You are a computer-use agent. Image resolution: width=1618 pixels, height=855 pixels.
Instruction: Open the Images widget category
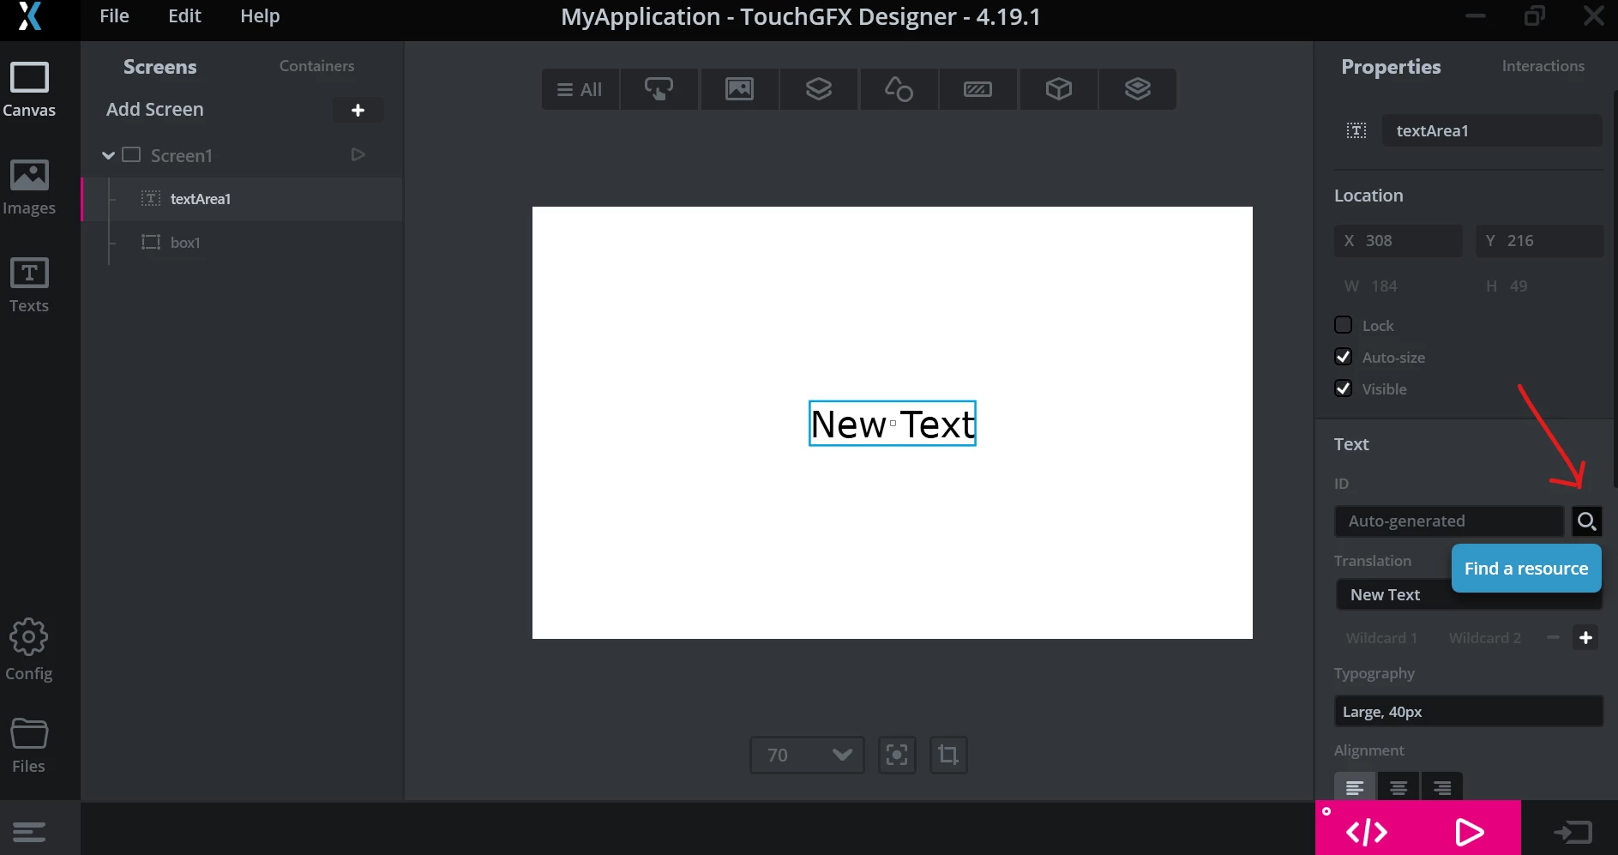[739, 89]
